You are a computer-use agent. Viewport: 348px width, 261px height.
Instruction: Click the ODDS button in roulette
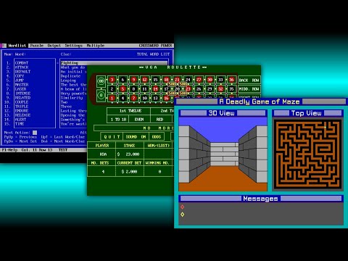[x=157, y=137]
